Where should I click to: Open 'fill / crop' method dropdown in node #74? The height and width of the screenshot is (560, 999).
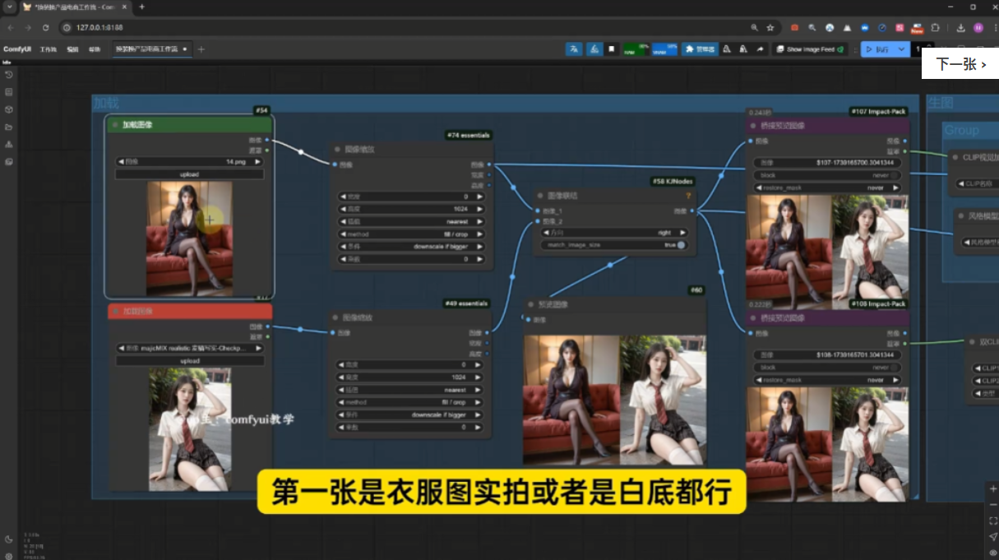coord(411,234)
